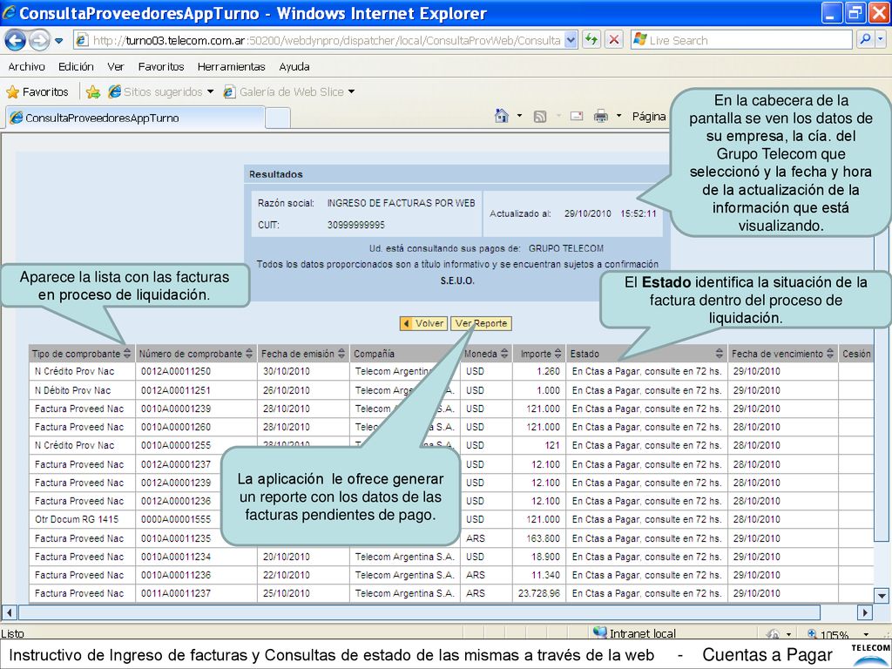The width and height of the screenshot is (892, 669).
Task: Sort by Número de comprobante column
Action: 249,354
